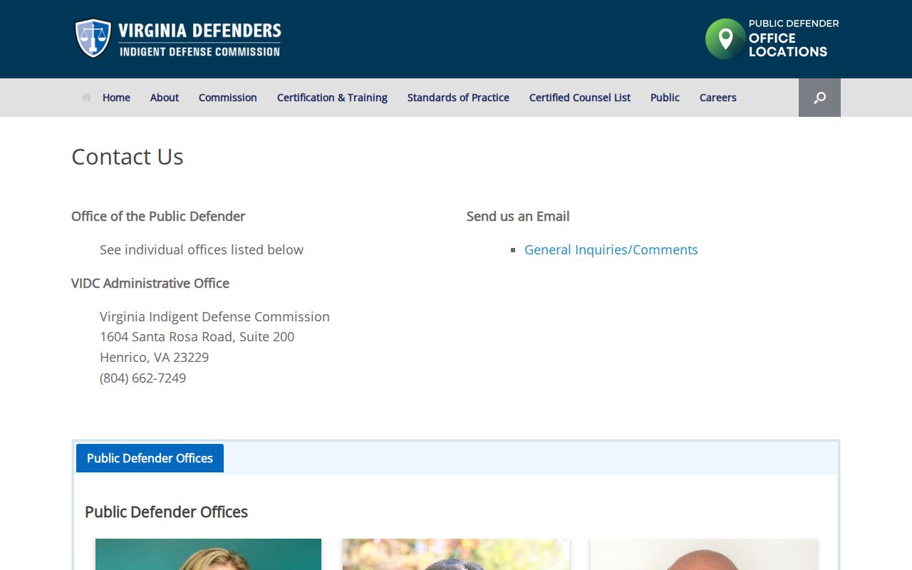This screenshot has width=912, height=570.
Task: Click 'Henrico, VA 23229' address line
Action: [154, 357]
